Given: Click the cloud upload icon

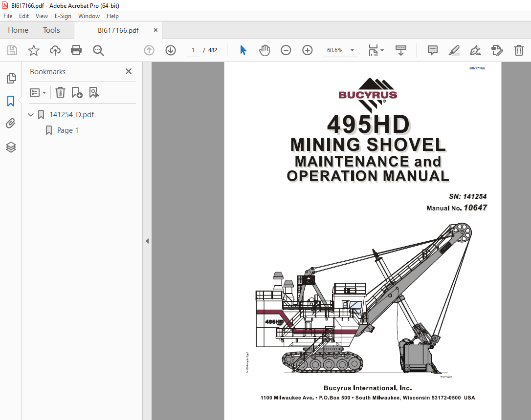Looking at the screenshot, I should point(55,50).
